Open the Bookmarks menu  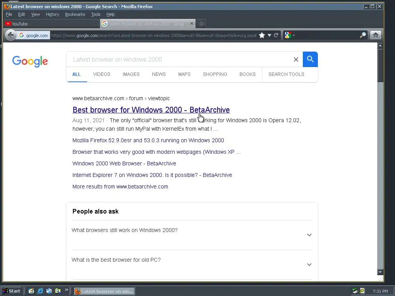tap(75, 14)
